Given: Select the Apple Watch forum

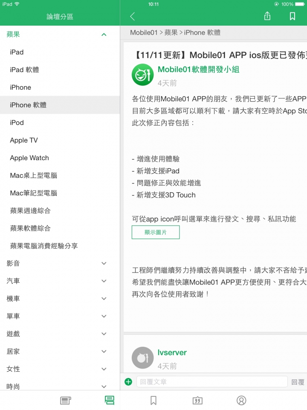Looking at the screenshot, I should [60, 158].
